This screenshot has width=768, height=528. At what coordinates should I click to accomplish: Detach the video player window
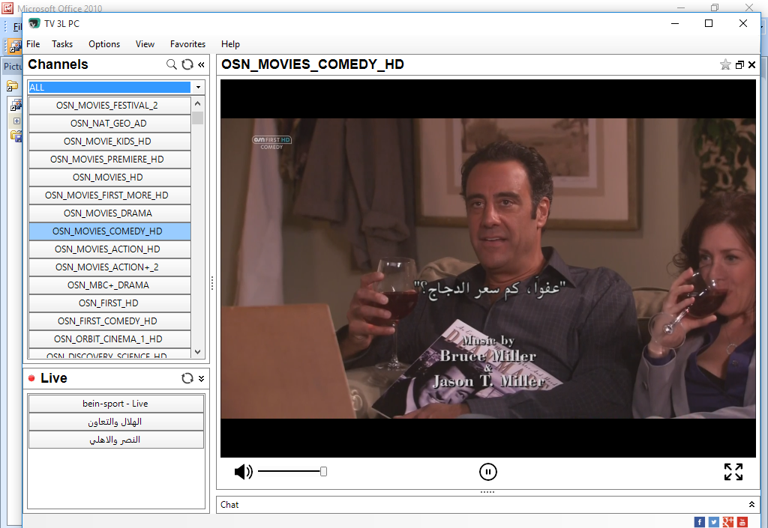(x=739, y=64)
